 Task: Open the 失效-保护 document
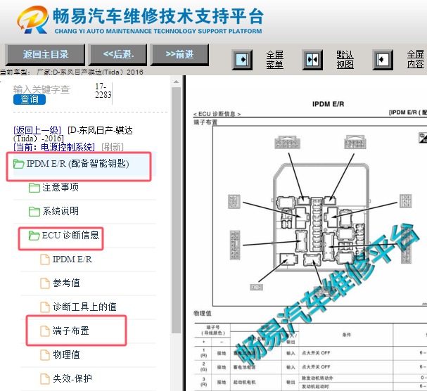(72, 378)
